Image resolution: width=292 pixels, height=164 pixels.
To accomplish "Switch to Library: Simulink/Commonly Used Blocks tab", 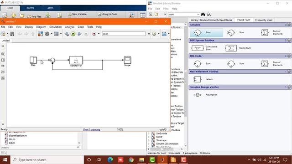I will coord(211,20).
